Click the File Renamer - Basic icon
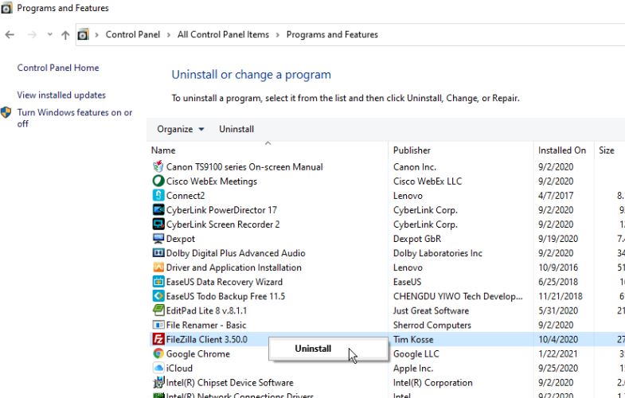This screenshot has height=398, width=625. pyautogui.click(x=158, y=324)
